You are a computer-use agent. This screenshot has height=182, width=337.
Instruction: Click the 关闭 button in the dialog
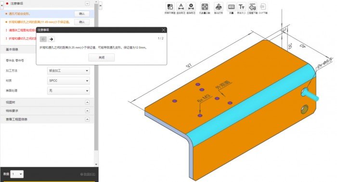click(102, 58)
